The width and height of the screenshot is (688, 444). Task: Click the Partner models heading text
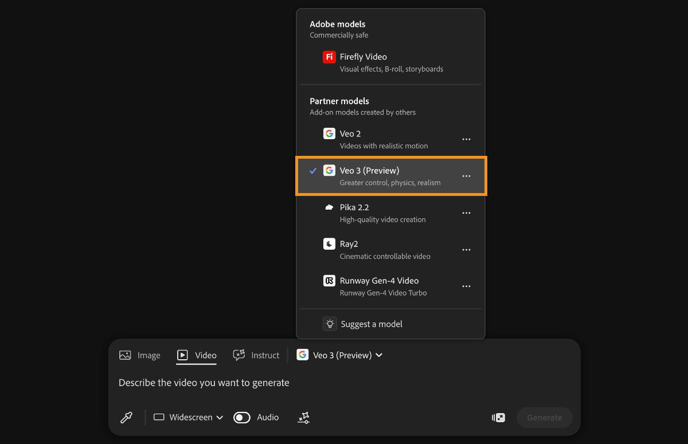pos(339,101)
